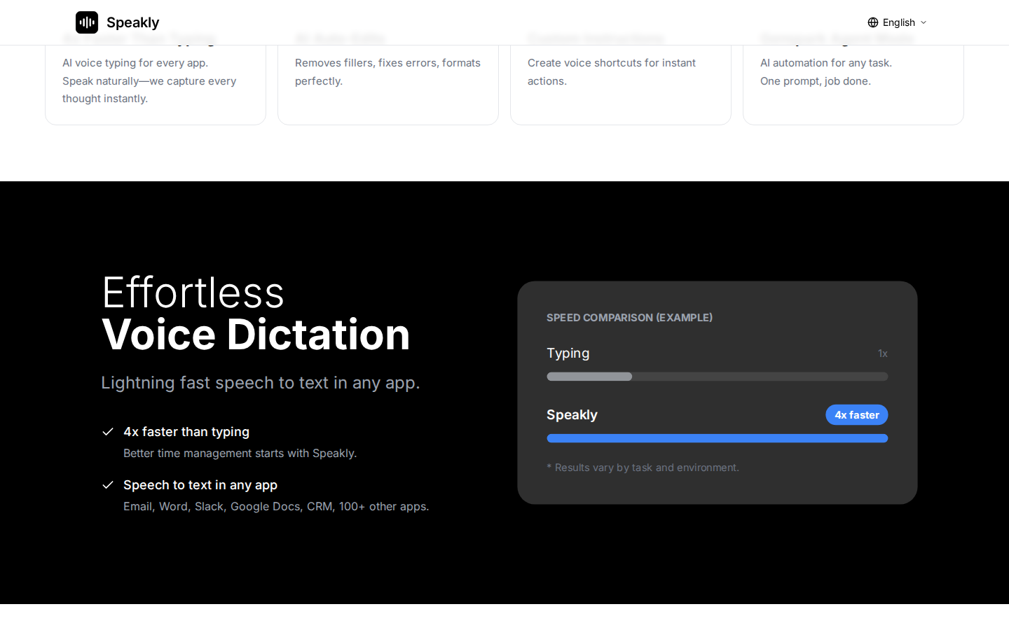Click '4x faster than typing' text

[x=186, y=432]
